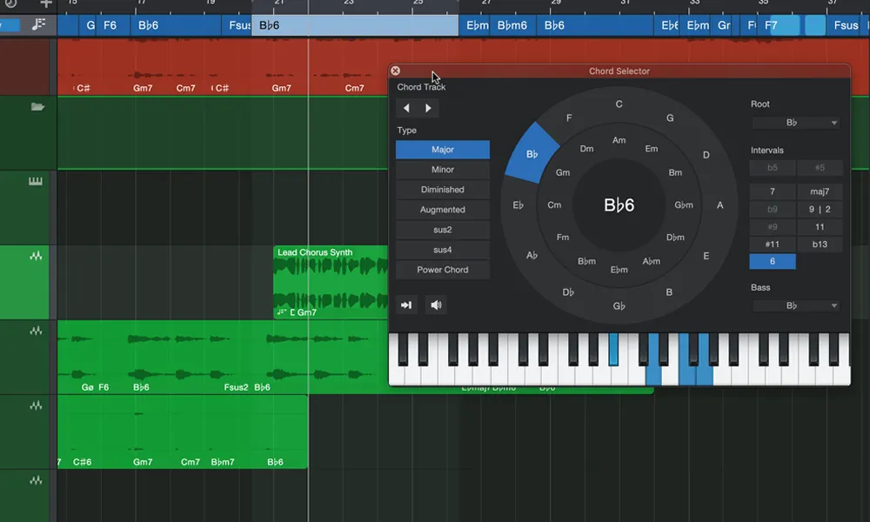Choose F on the chord wheel
870x522 pixels.
[569, 117]
